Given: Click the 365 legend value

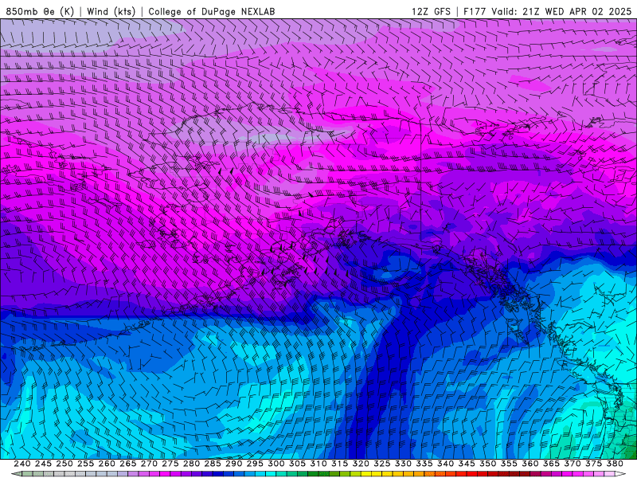Looking at the screenshot, I should point(551,464).
